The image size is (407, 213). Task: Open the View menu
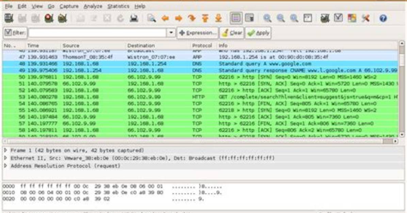point(37,6)
